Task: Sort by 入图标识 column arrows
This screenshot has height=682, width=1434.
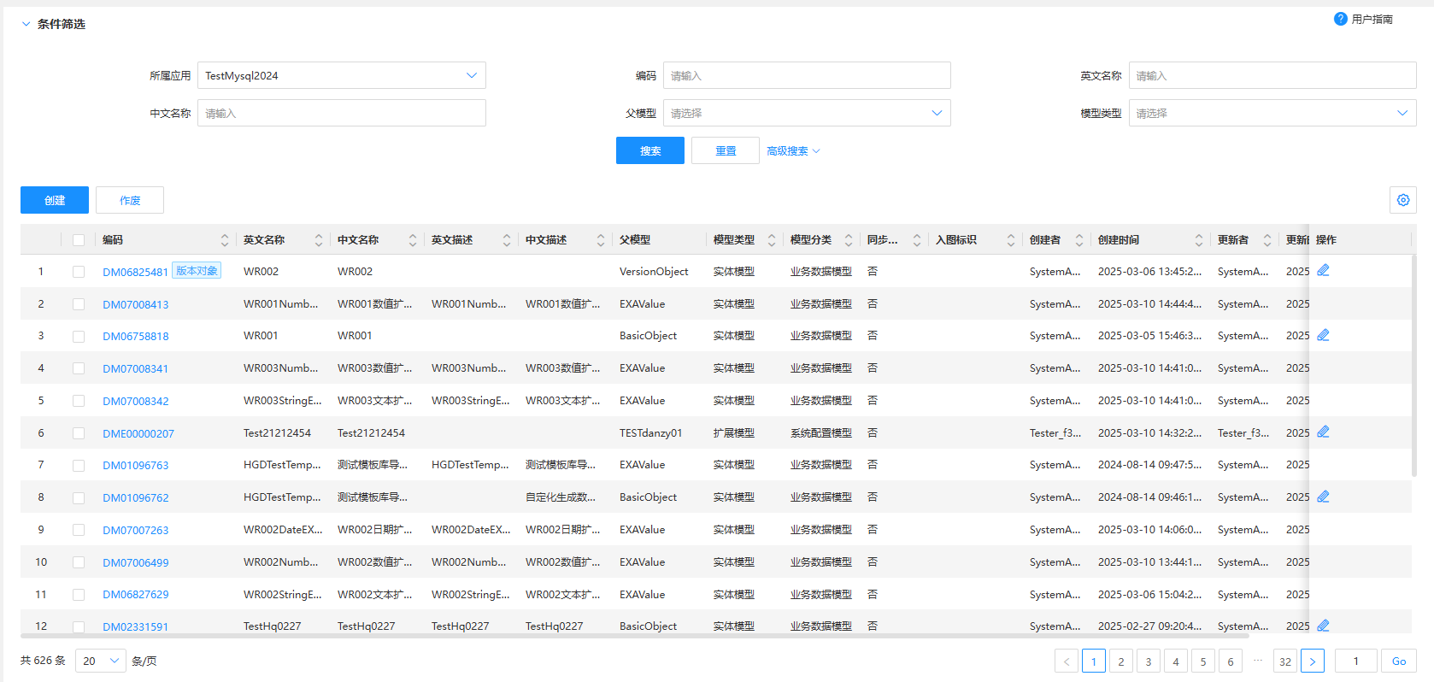Action: tap(1011, 240)
